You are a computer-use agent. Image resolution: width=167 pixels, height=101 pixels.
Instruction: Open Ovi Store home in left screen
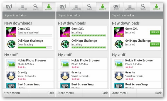click(x=9, y=7)
